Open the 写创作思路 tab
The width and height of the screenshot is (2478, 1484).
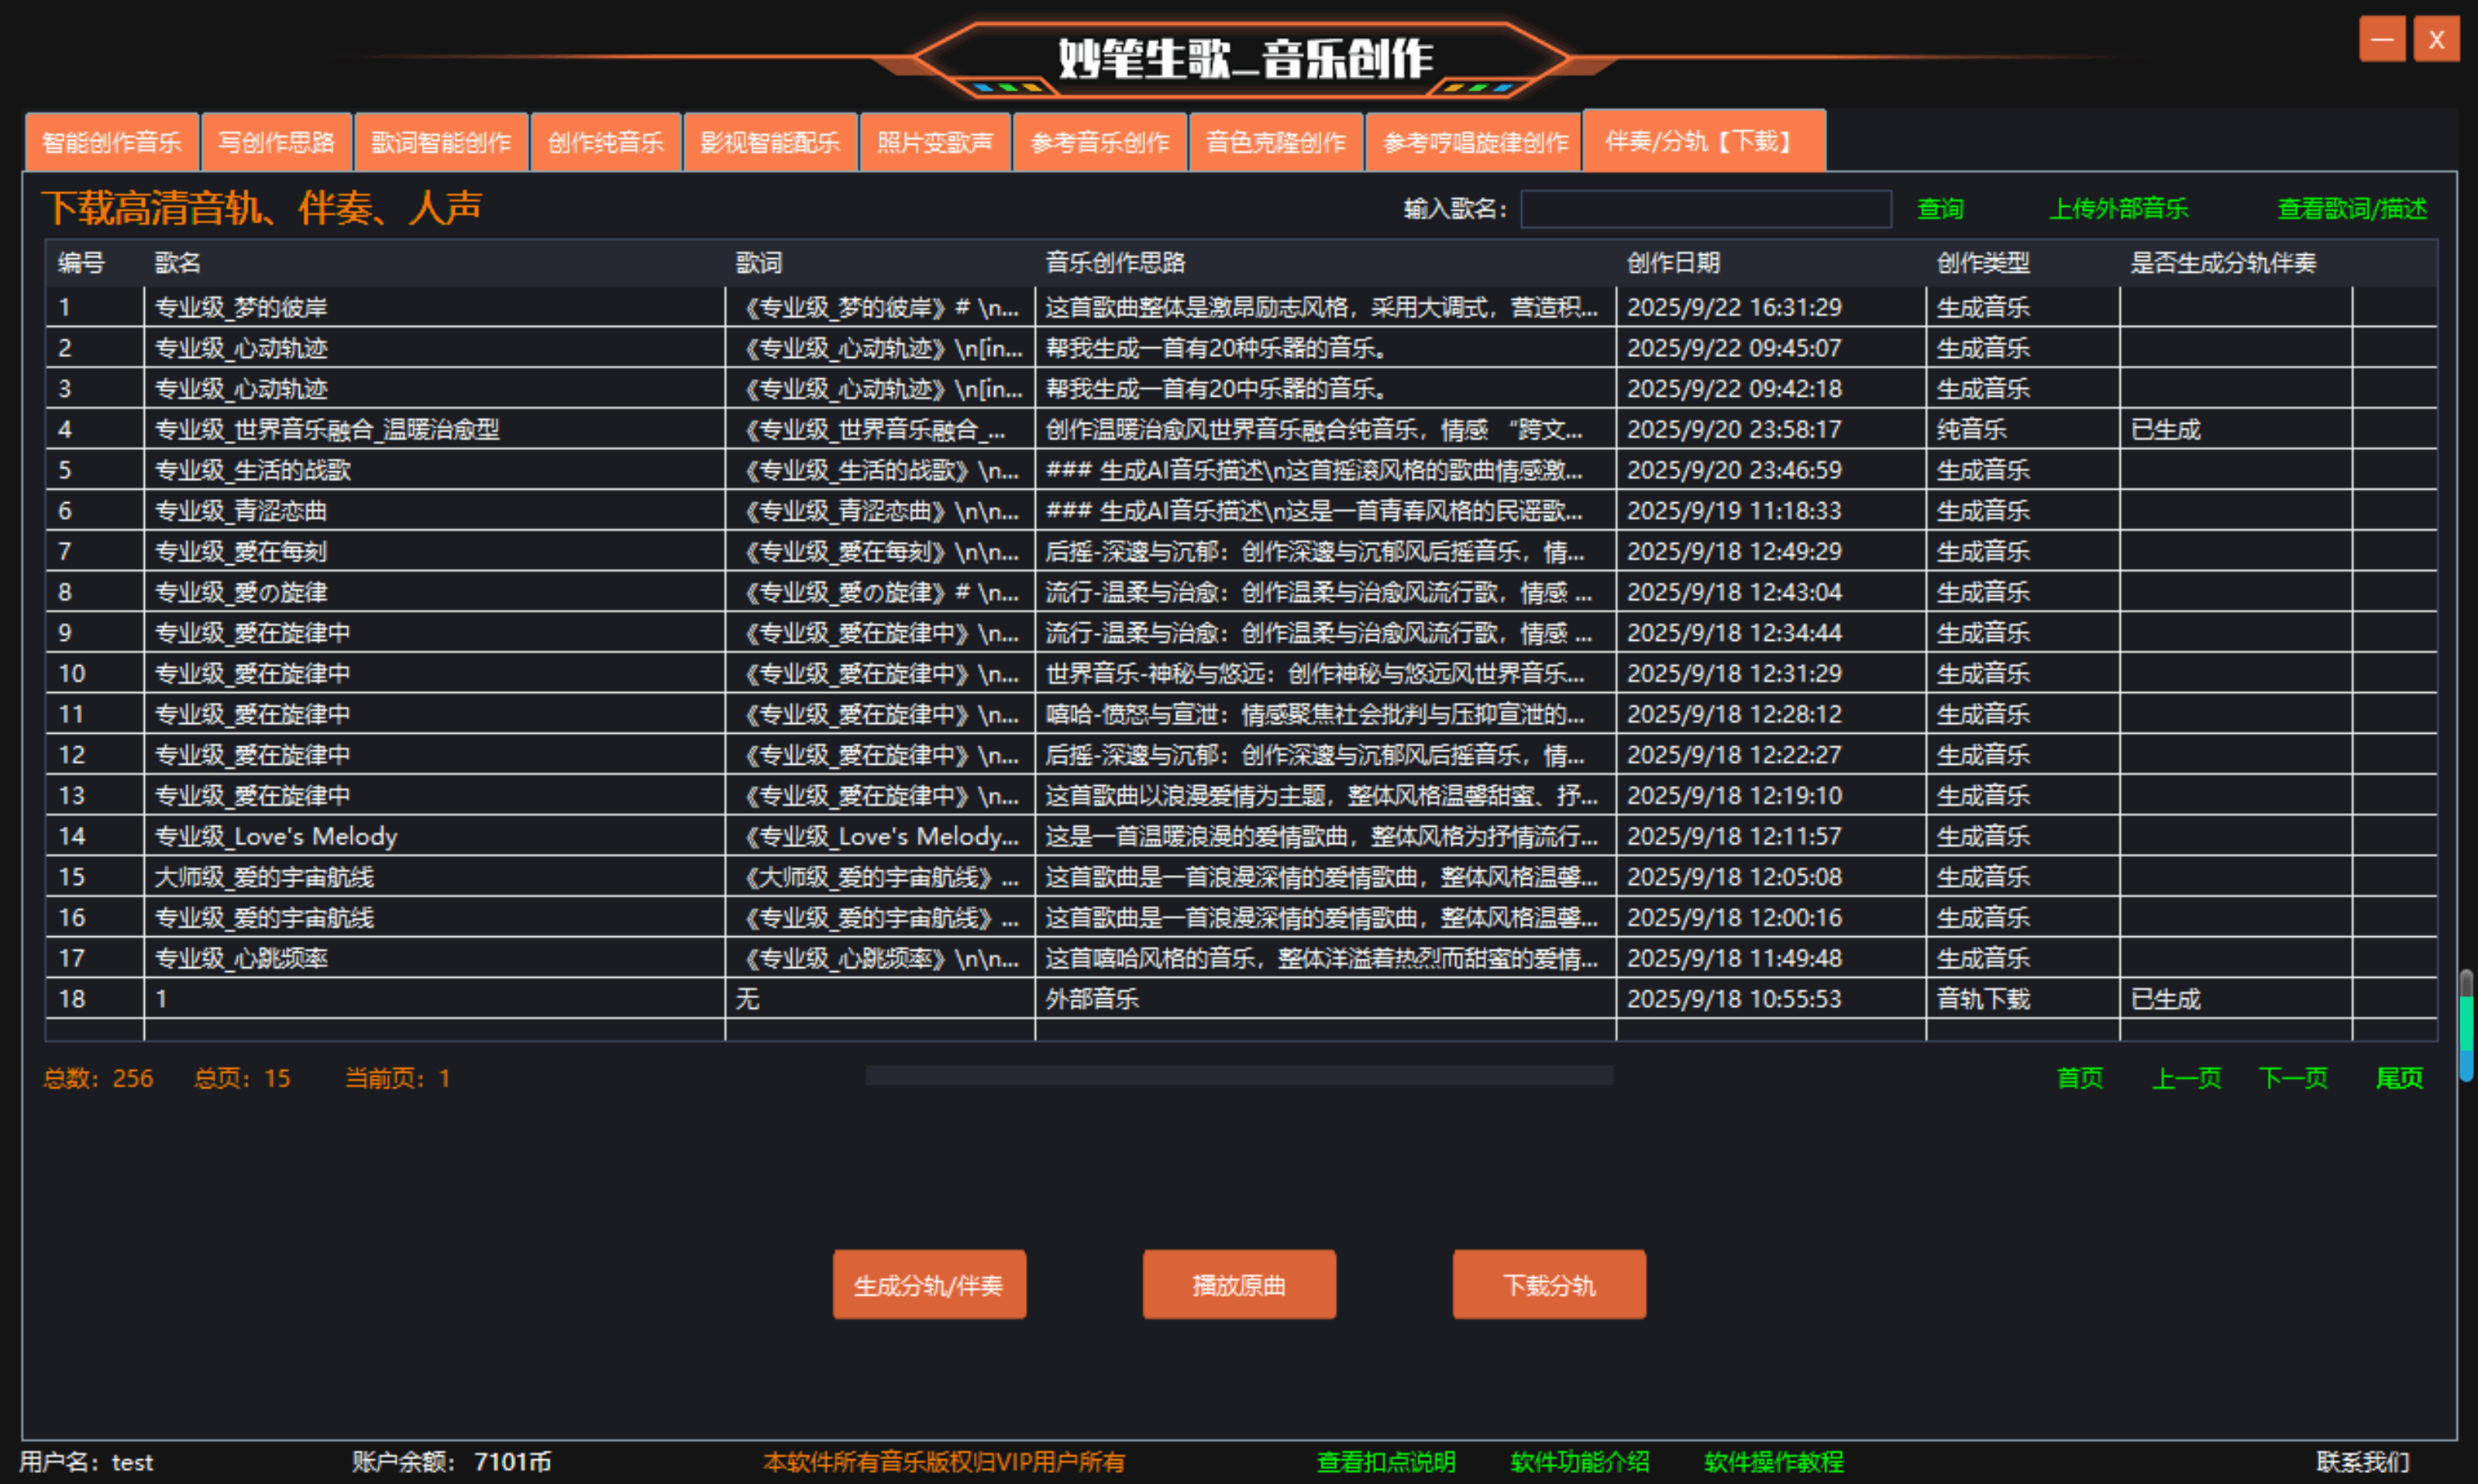pyautogui.click(x=277, y=142)
